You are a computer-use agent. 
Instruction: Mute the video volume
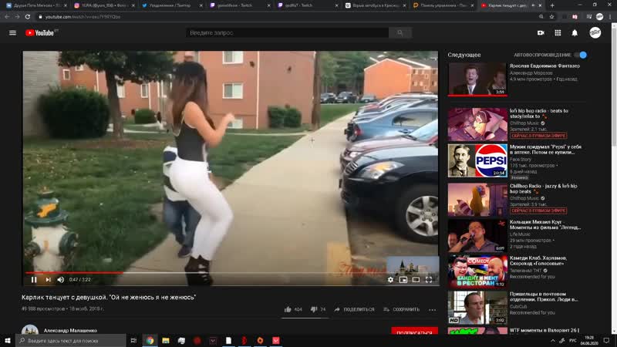pyautogui.click(x=61, y=280)
